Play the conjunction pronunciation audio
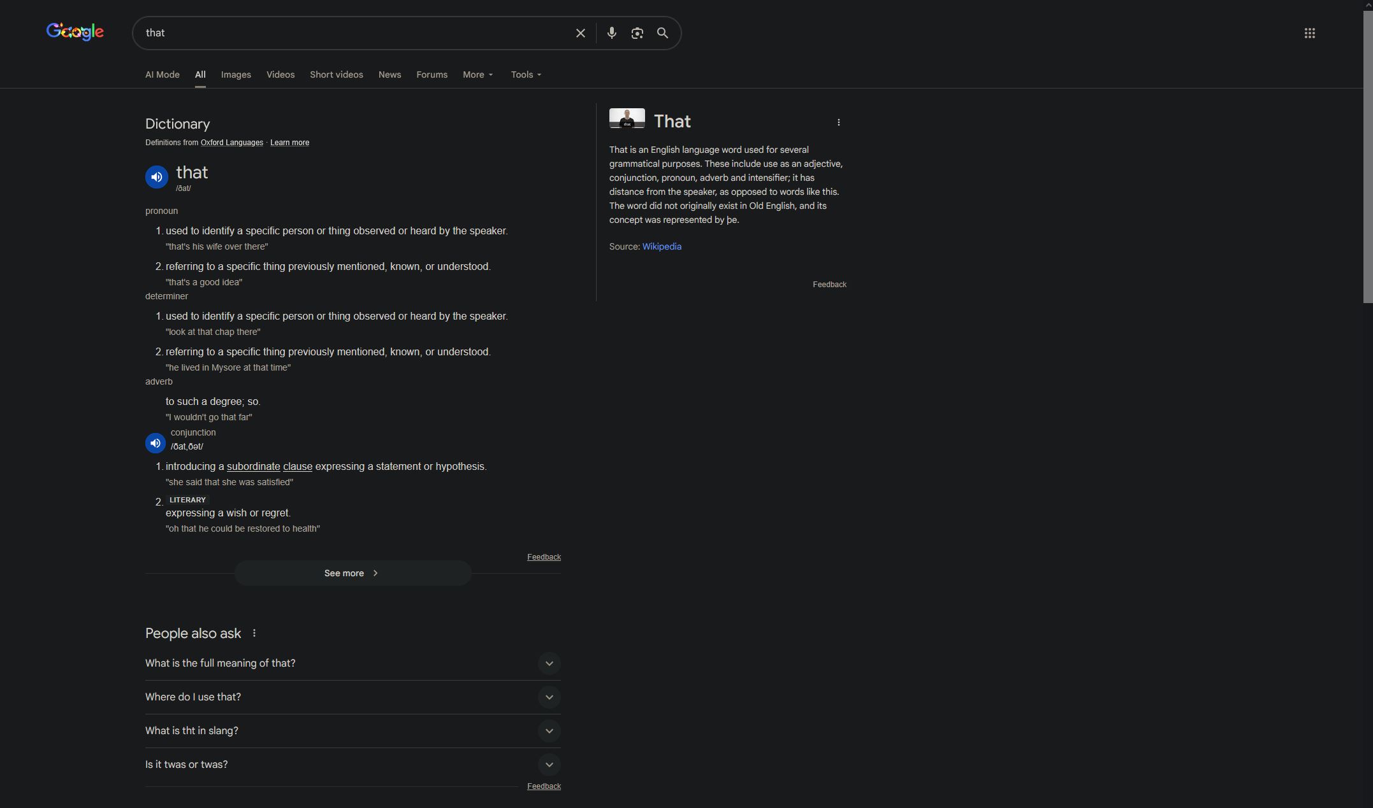The width and height of the screenshot is (1373, 808). click(x=155, y=443)
